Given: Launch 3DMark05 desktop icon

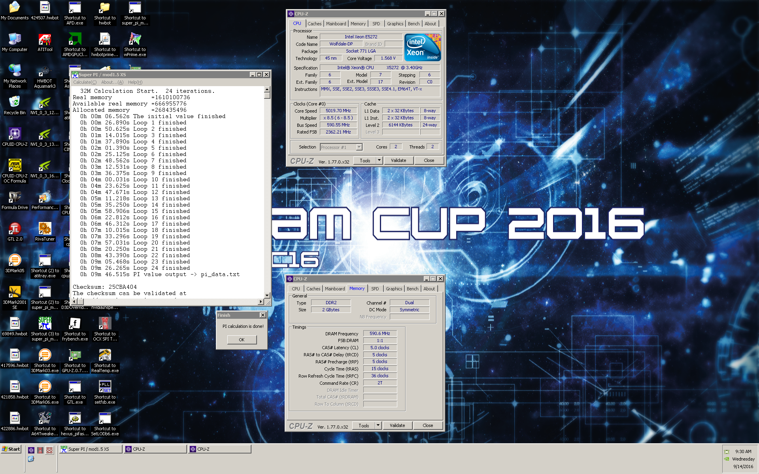Looking at the screenshot, I should coord(15,263).
